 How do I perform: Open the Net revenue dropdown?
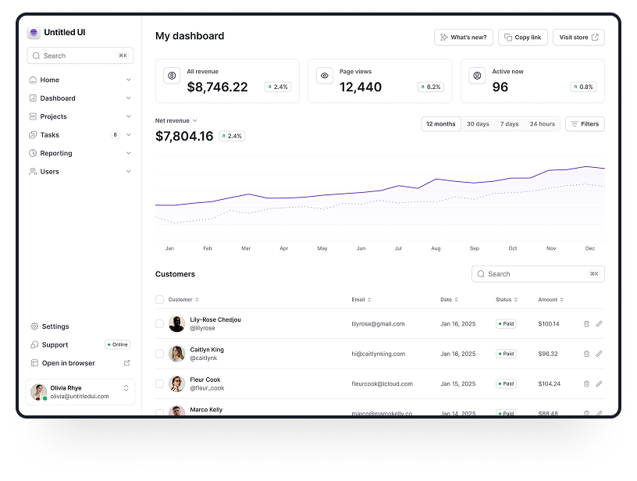pyautogui.click(x=176, y=121)
